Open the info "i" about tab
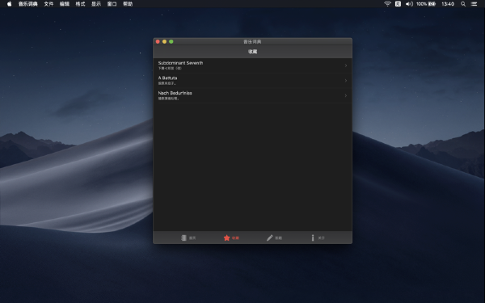The width and height of the screenshot is (485, 303). [x=318, y=238]
